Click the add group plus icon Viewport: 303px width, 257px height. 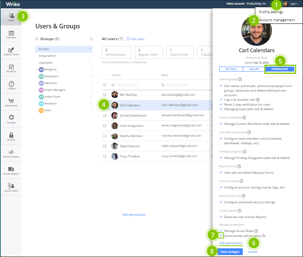pos(91,39)
